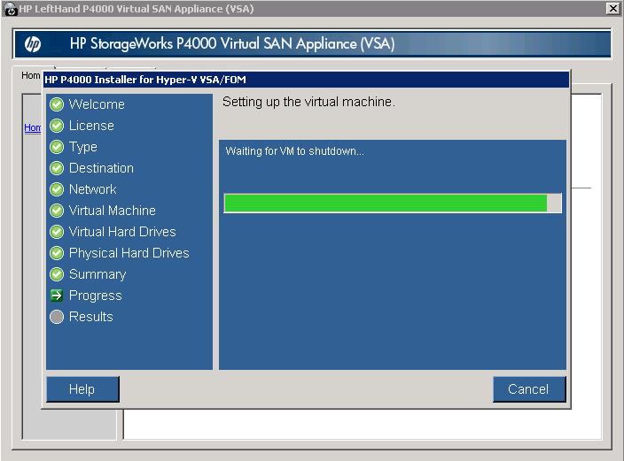Screen dimensions: 624x461
Task: Click the Destination step checkmark icon
Action: tap(57, 168)
